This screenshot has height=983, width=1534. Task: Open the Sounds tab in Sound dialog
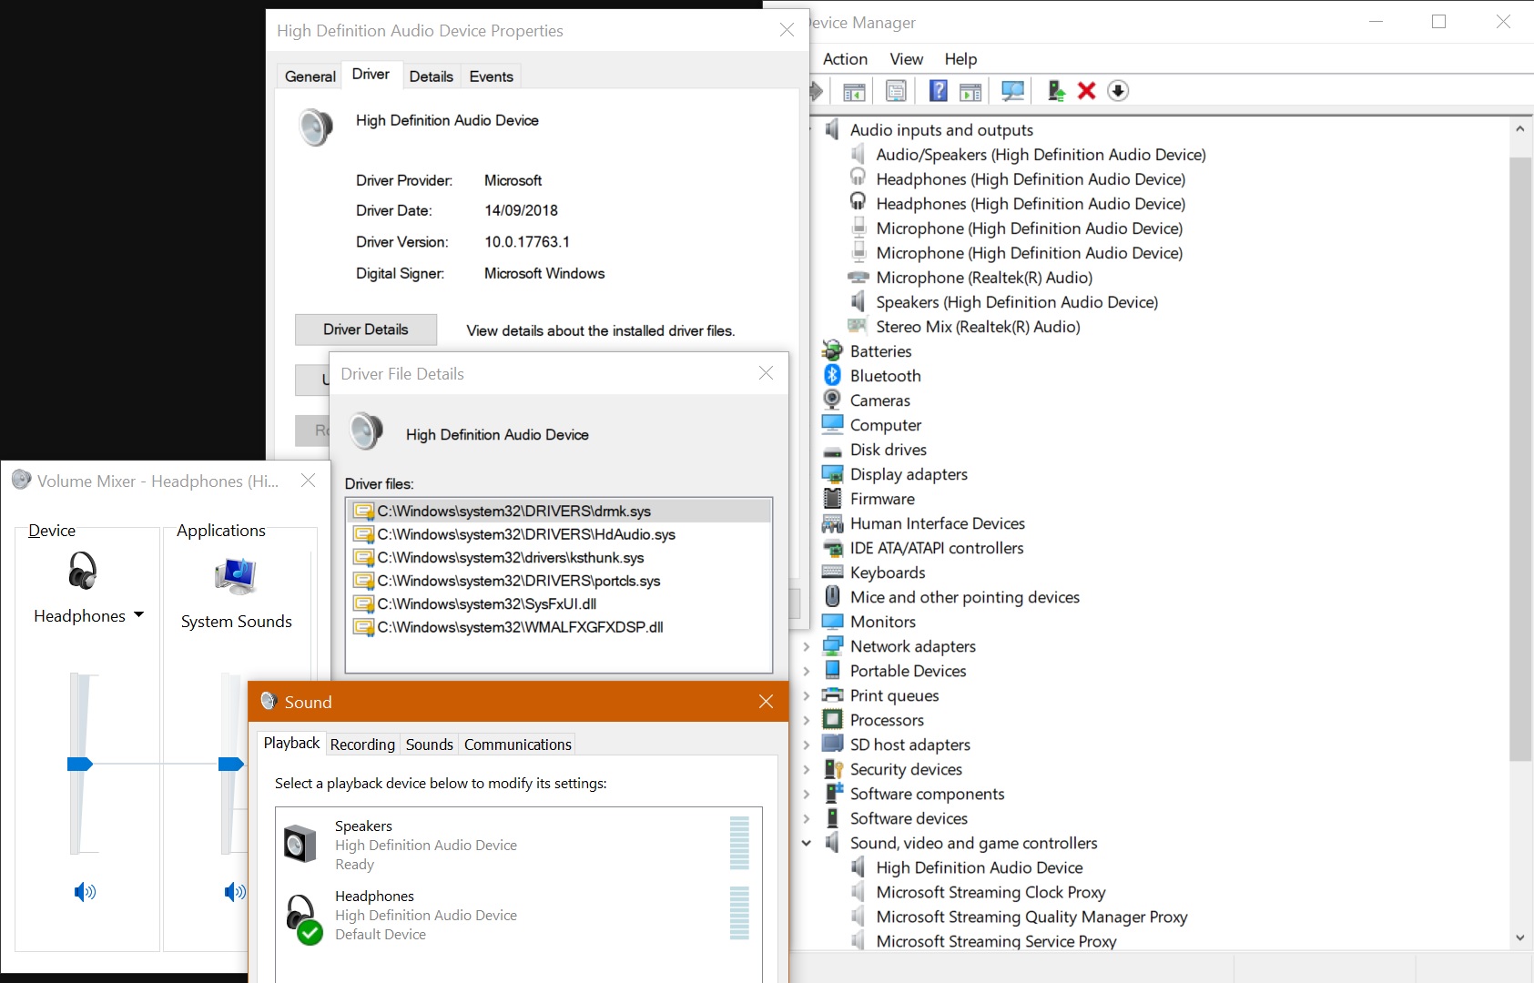pyautogui.click(x=430, y=745)
